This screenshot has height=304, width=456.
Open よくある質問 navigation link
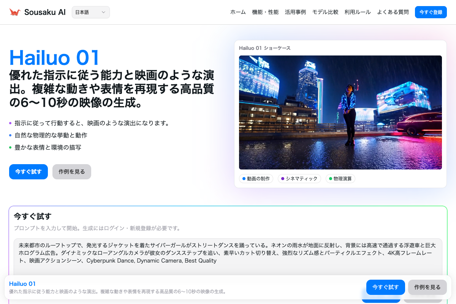click(393, 12)
